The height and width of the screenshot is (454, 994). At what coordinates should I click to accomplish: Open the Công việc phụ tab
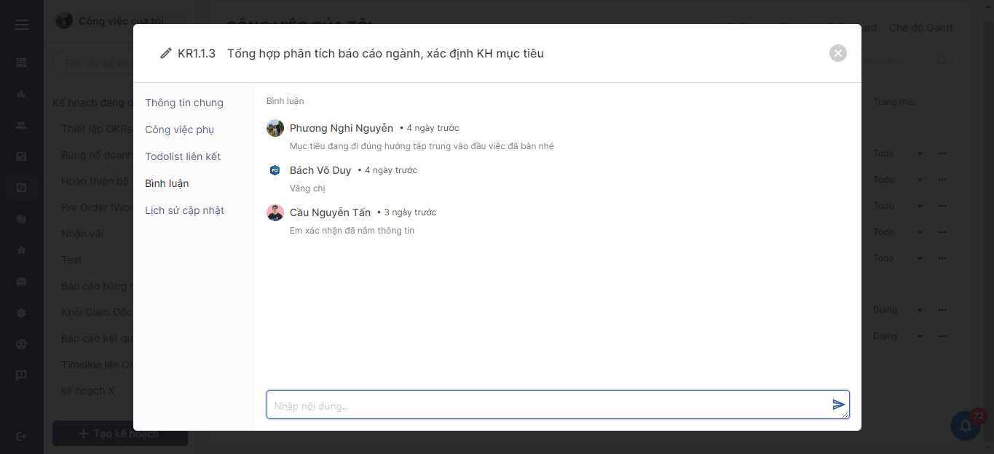[179, 130]
